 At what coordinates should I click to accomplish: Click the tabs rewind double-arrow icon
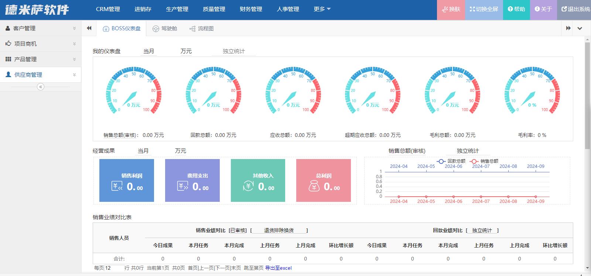(x=89, y=28)
